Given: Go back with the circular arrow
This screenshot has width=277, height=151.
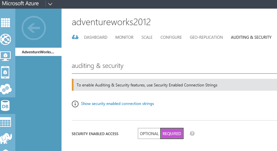Looking at the screenshot, I should point(34,28).
